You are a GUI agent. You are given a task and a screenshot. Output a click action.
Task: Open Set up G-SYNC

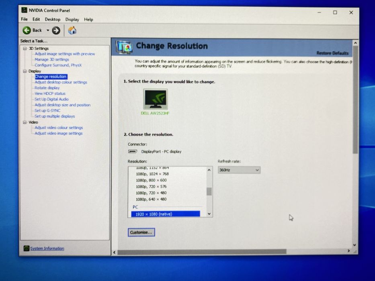47,110
